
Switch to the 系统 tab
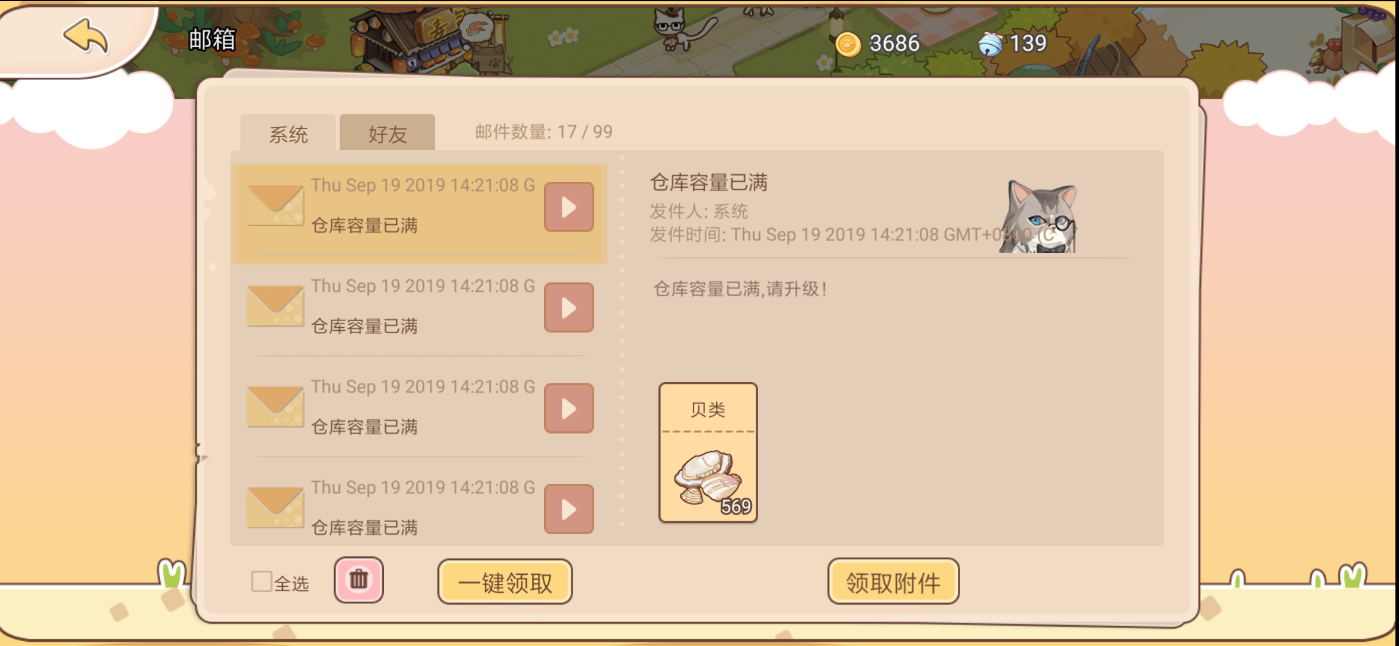pos(288,133)
